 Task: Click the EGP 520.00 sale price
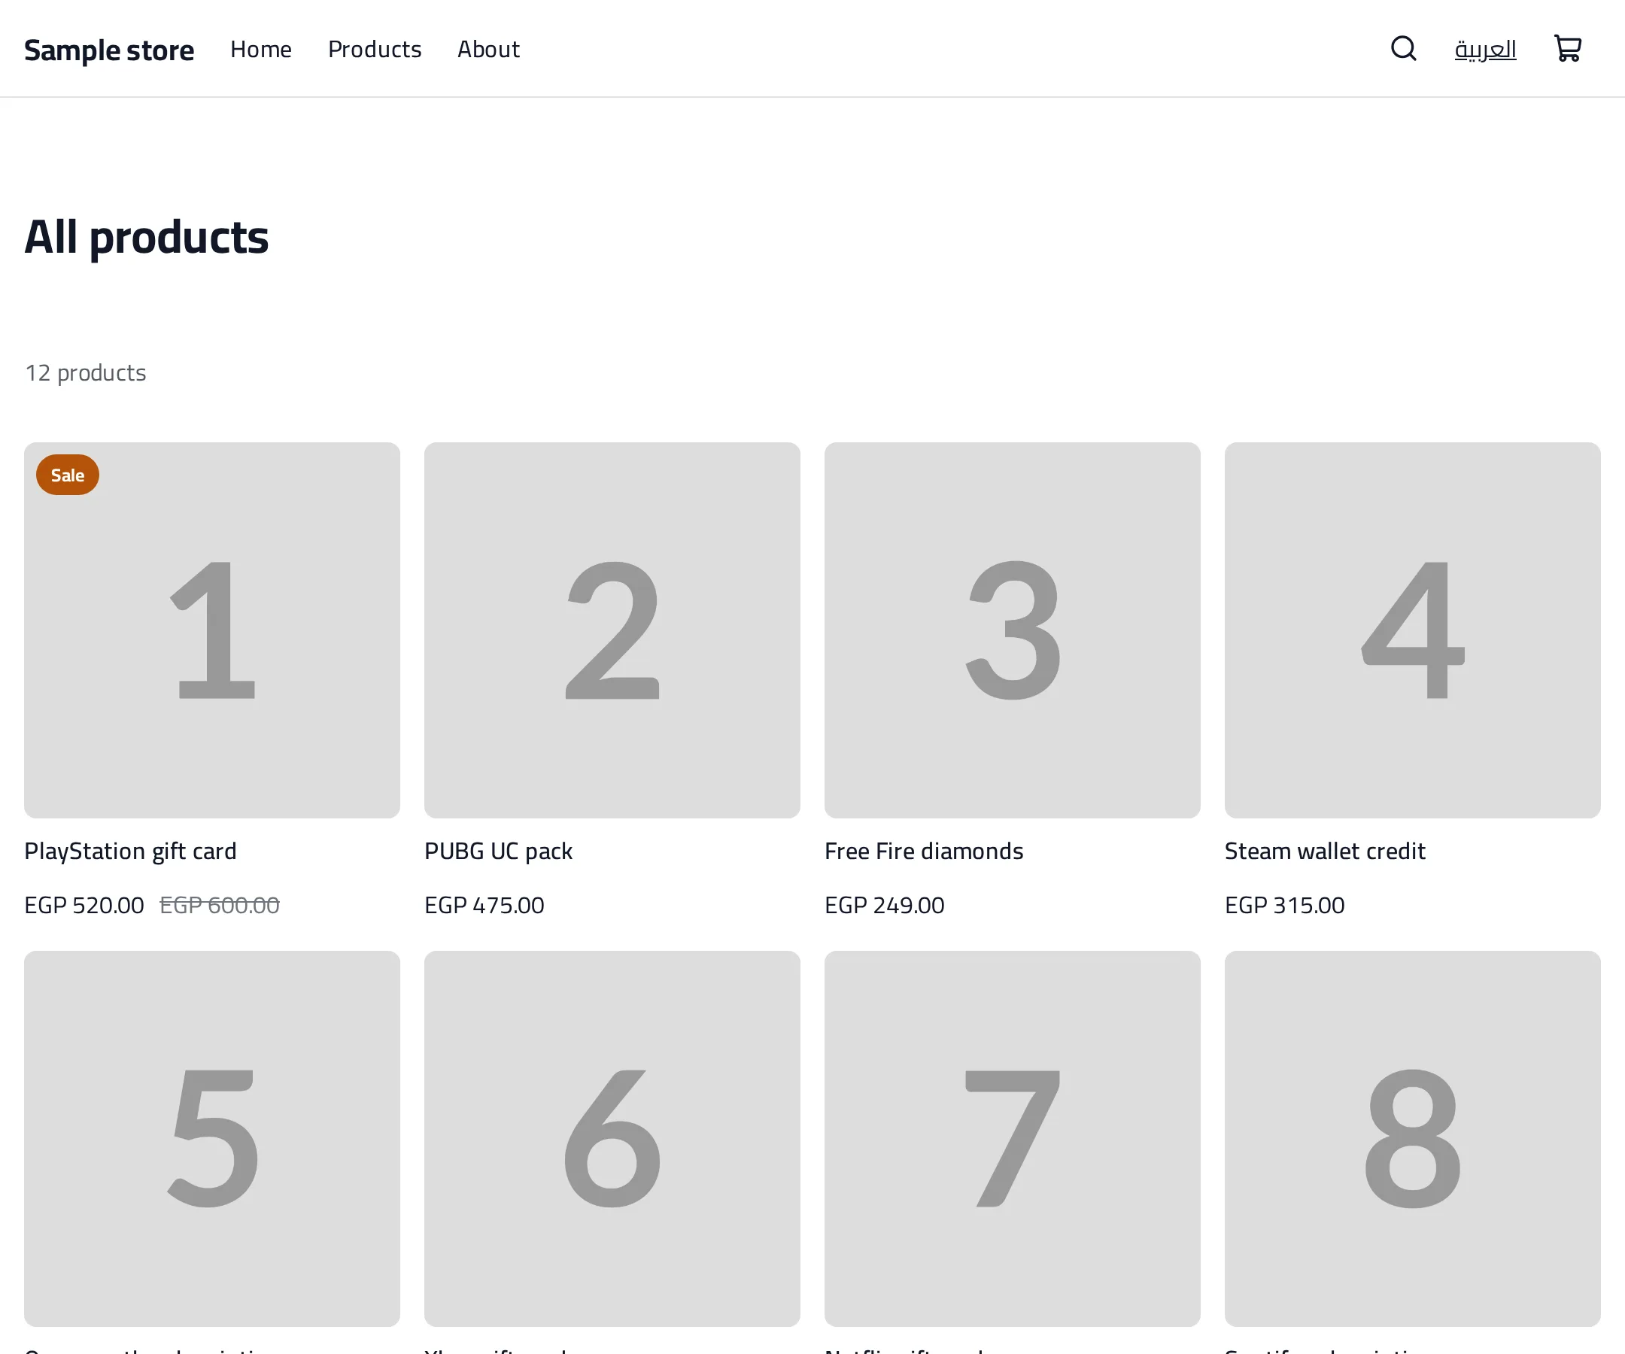click(x=84, y=904)
